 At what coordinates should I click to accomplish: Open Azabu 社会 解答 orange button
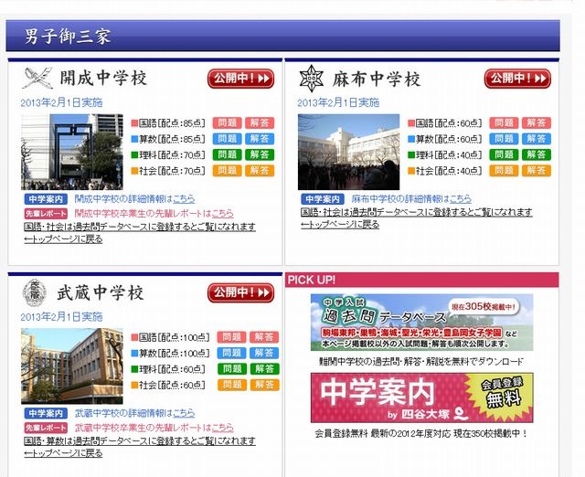click(537, 171)
